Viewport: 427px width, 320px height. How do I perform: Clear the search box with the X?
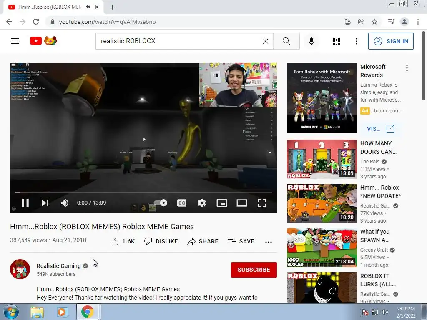tap(266, 41)
